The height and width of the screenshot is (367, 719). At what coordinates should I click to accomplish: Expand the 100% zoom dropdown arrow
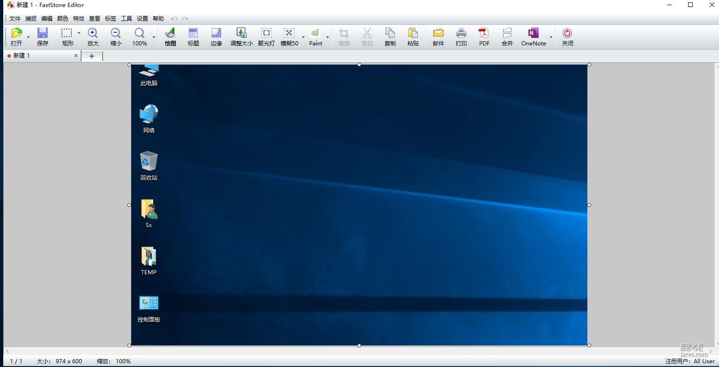(x=154, y=37)
